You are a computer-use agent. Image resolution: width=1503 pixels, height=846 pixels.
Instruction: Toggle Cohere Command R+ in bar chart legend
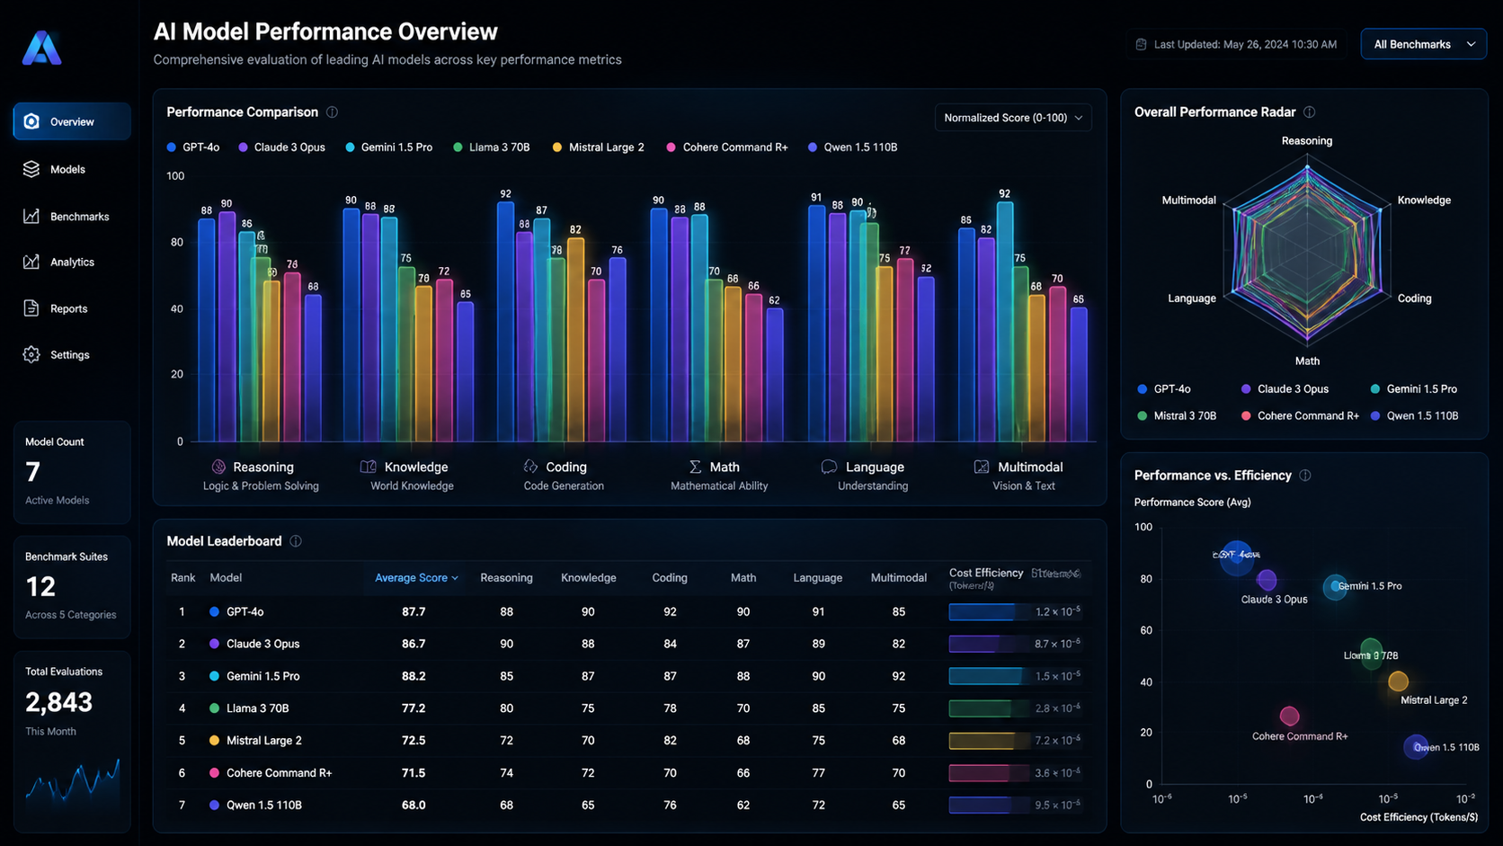(x=727, y=147)
